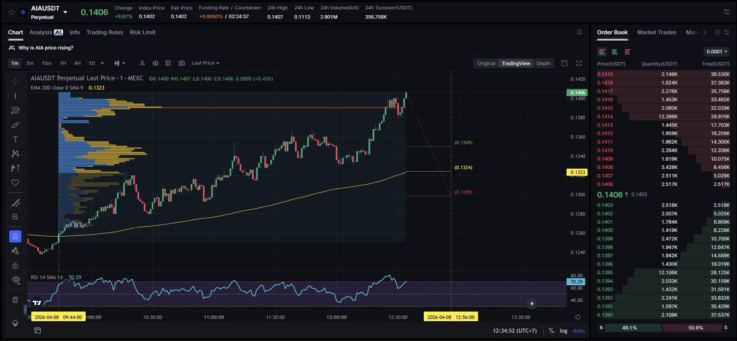The width and height of the screenshot is (737, 341).
Task: Open the 0.0001 price precision dropdown
Action: [x=717, y=52]
